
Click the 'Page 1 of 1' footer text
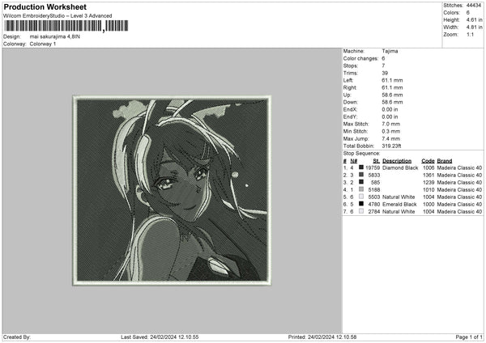click(x=469, y=337)
